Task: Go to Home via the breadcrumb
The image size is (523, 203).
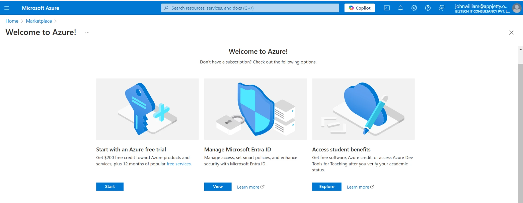Action: tap(12, 21)
